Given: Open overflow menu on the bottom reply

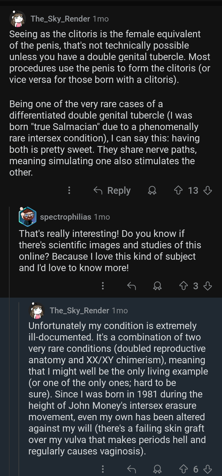Looking at the screenshot, I should 103,469.
